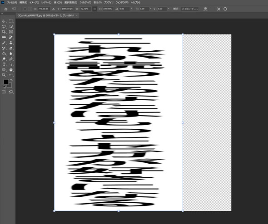Cancel the transform with the X button

pyautogui.click(x=218, y=9)
